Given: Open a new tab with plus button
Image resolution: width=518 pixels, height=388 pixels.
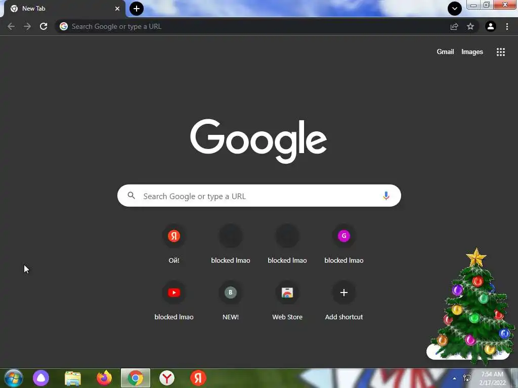Looking at the screenshot, I should coord(137,9).
